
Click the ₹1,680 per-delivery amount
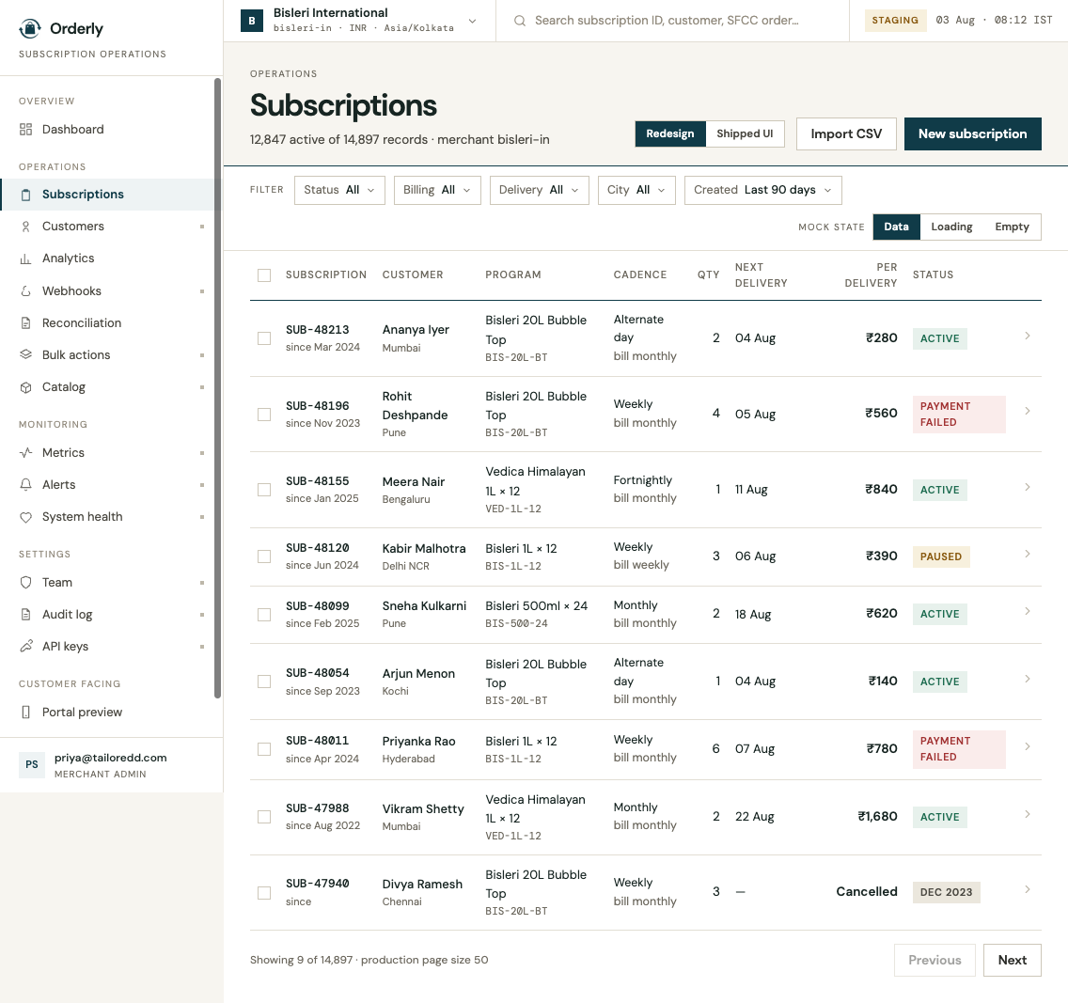(877, 817)
